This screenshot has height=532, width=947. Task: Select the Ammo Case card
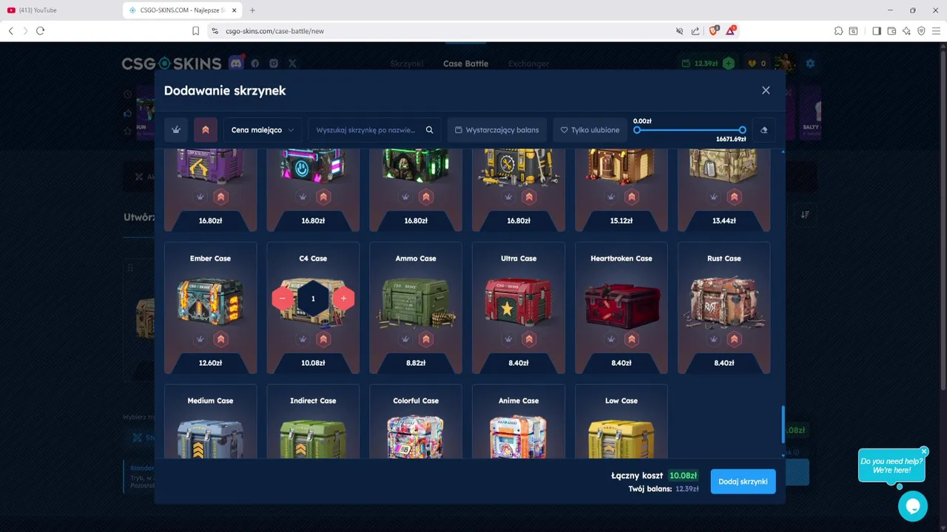point(416,308)
